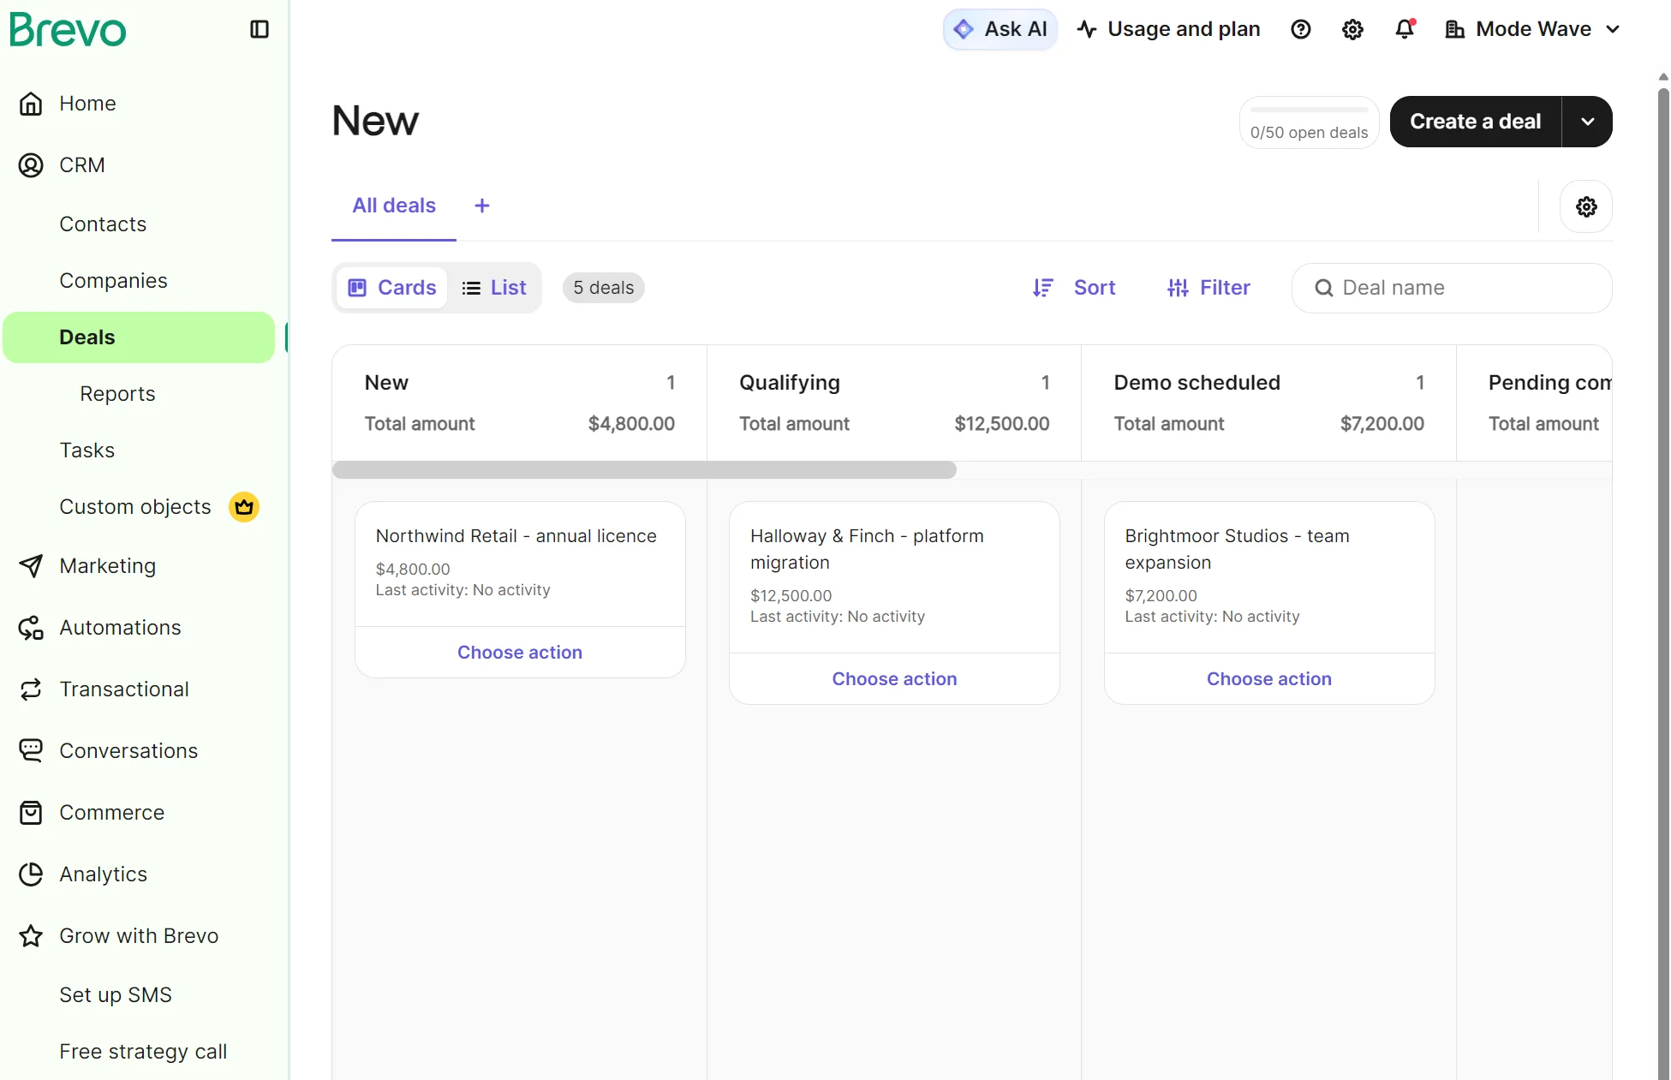Click the $4,800.00 New total amount
The width and height of the screenshot is (1671, 1080).
(x=631, y=424)
